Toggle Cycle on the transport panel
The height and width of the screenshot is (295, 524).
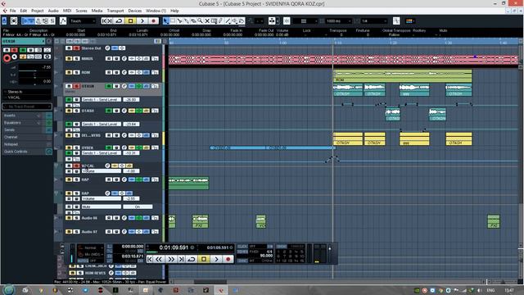click(191, 259)
